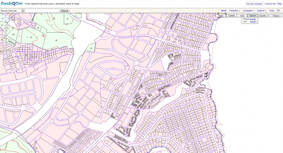Pan the map down with arrow
This screenshot has width=283, height=153.
pyautogui.click(x=6, y=21)
